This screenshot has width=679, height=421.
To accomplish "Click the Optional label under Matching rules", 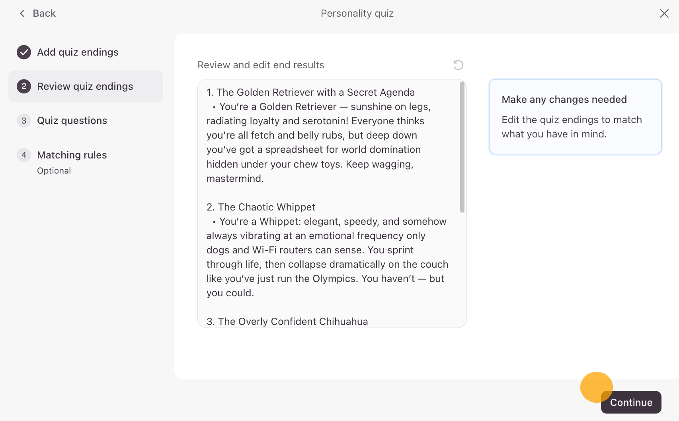I will tap(54, 171).
